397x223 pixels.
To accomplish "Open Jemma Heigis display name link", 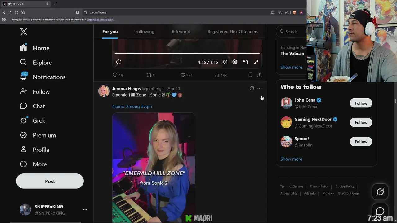I will point(126,89).
